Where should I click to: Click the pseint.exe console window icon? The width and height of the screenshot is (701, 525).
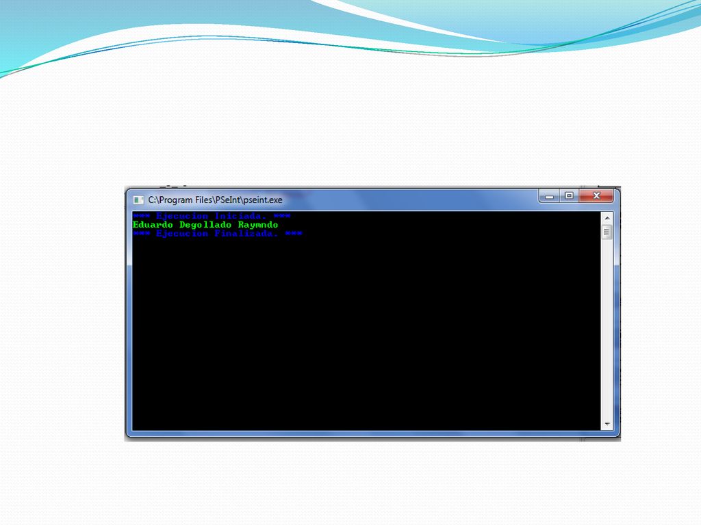pos(138,200)
